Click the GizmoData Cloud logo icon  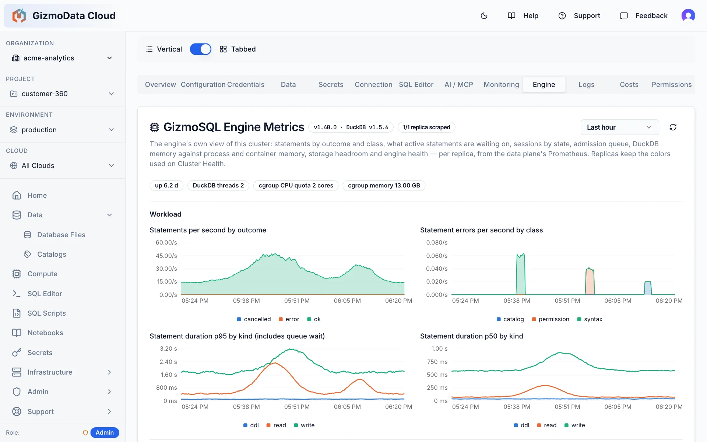(x=19, y=15)
